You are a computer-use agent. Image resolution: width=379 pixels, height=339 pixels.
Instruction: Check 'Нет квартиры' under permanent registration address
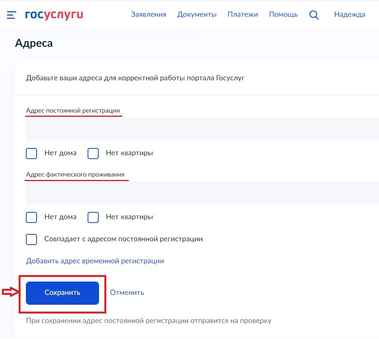pyautogui.click(x=93, y=153)
